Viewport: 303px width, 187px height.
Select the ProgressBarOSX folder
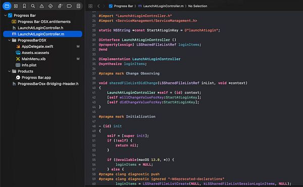[x=32, y=40]
